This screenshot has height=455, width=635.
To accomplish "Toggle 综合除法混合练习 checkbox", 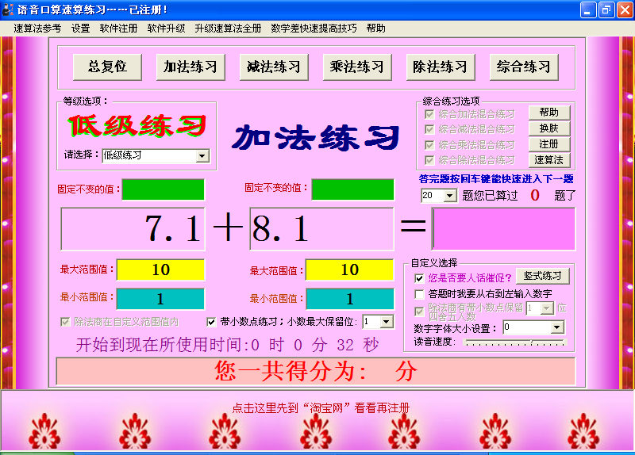I will [x=429, y=160].
